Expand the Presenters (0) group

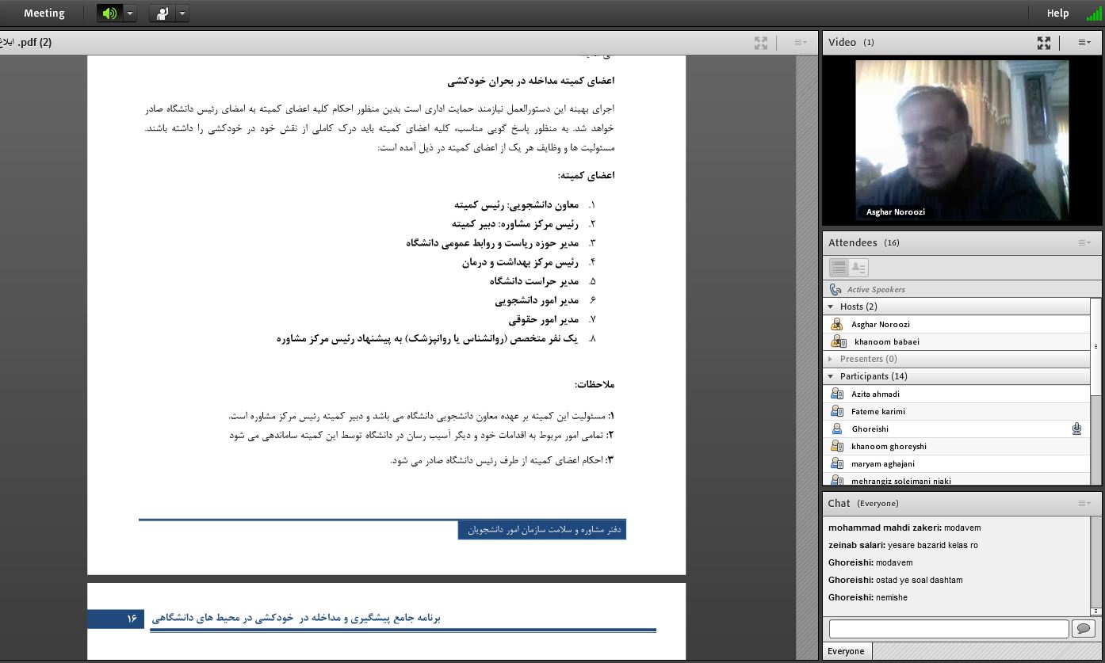coord(831,359)
